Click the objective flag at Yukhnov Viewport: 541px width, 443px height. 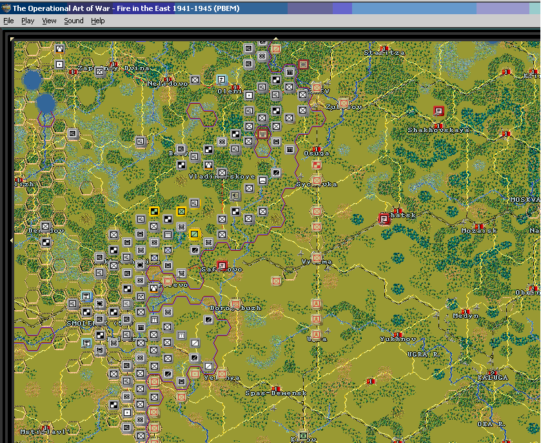[x=397, y=335]
